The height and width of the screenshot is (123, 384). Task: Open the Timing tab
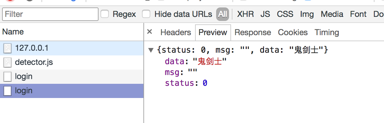point(327,32)
